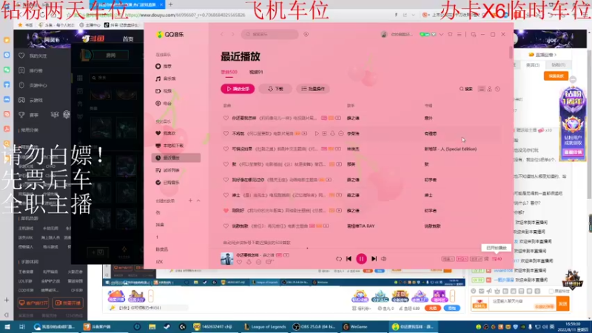Like the song 不将就
The image size is (592, 333).
[x=226, y=134]
